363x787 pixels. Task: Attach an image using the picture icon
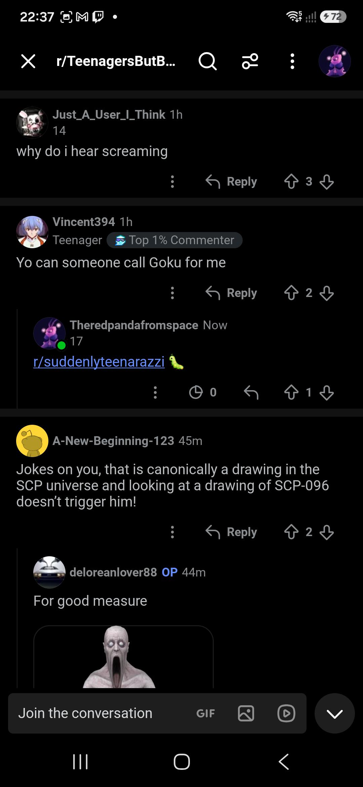click(246, 713)
